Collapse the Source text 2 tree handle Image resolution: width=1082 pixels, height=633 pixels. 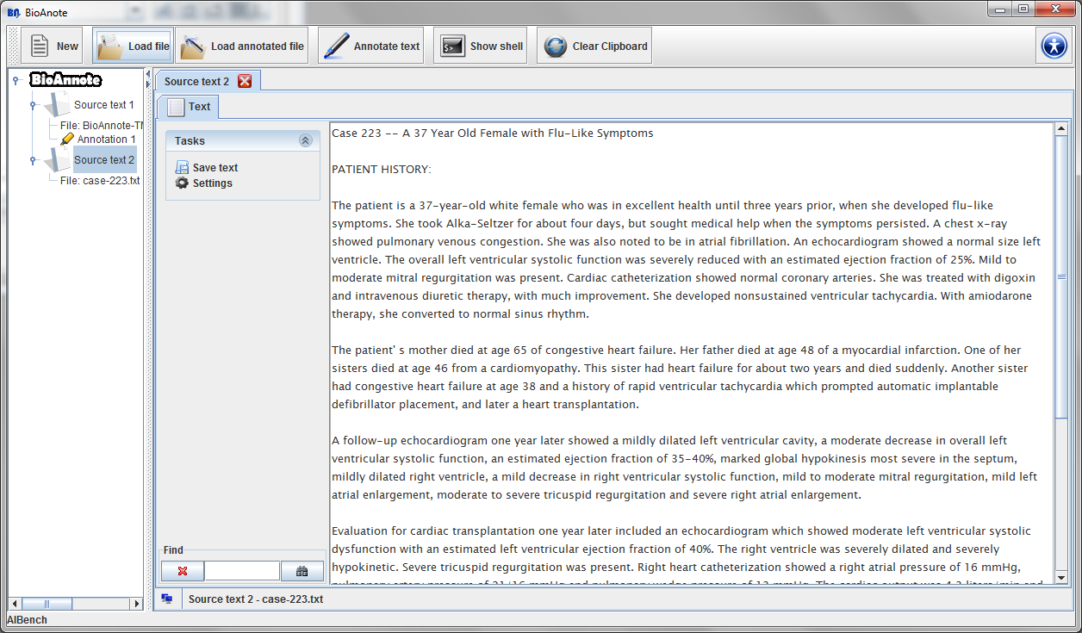click(x=33, y=160)
